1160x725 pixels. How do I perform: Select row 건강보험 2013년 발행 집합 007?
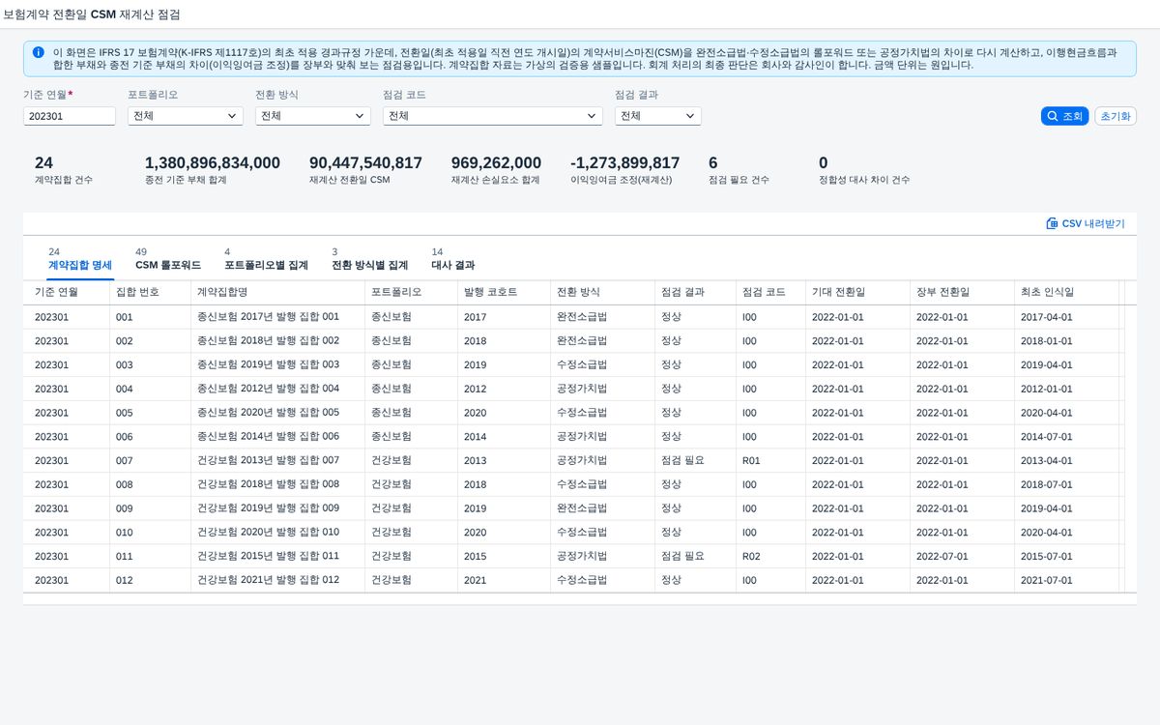coord(576,460)
